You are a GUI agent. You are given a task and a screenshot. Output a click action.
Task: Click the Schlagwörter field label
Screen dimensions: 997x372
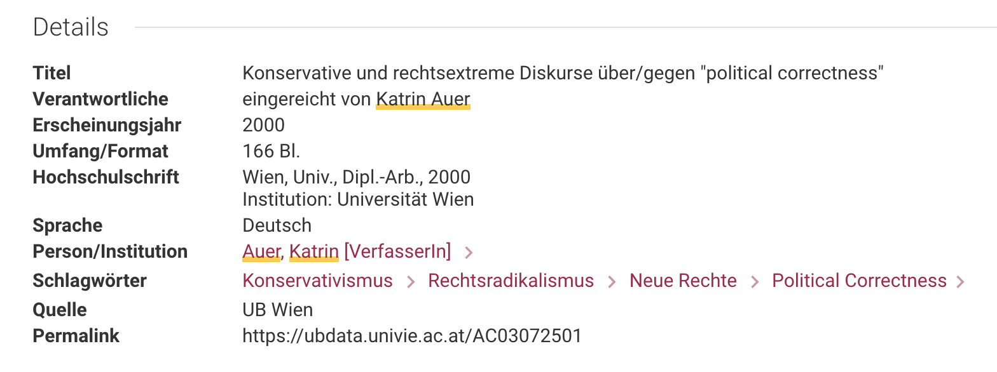(90, 281)
